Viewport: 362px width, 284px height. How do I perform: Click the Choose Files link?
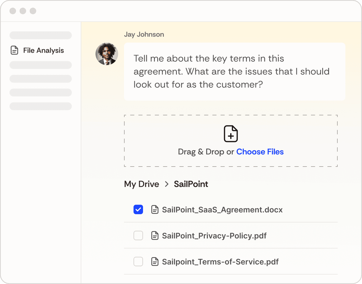pyautogui.click(x=260, y=152)
